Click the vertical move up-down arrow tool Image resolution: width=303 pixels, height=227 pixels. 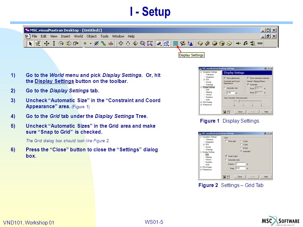click(x=54, y=44)
